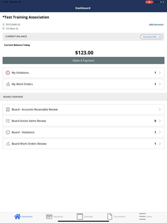
Task: Expand the Board Work Orders Review chevron
Action: click(160, 144)
